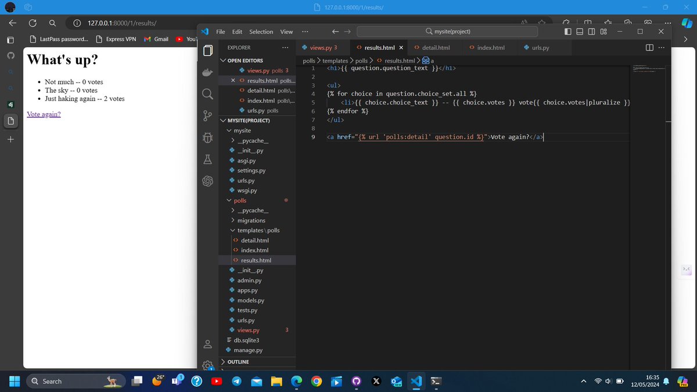The width and height of the screenshot is (697, 392).
Task: Open the Source Control view
Action: (x=207, y=116)
